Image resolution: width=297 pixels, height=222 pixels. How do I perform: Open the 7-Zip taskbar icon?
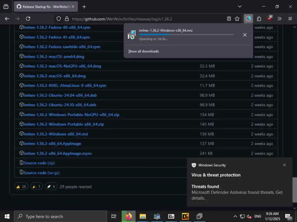point(171,216)
